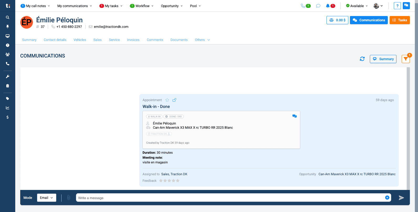The width and height of the screenshot is (418, 212).
Task: Expand the My call notes dropdown
Action: [35, 6]
